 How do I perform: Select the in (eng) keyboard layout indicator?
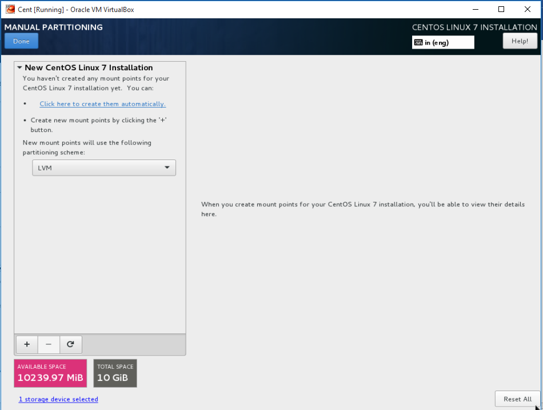tap(443, 42)
